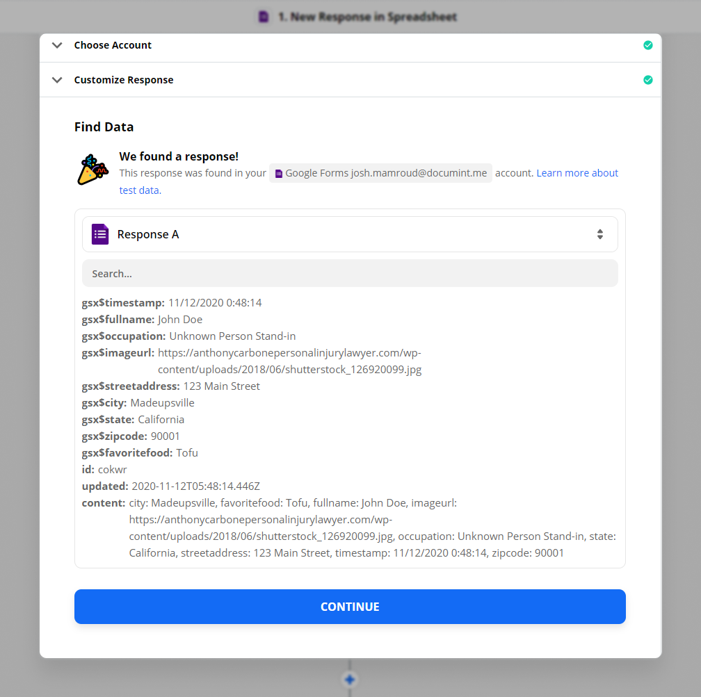
Task: Click the party popper celebration icon
Action: point(92,170)
